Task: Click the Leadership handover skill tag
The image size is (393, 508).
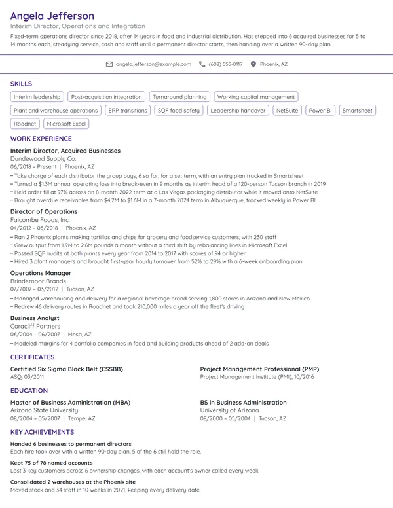Action: coord(238,111)
